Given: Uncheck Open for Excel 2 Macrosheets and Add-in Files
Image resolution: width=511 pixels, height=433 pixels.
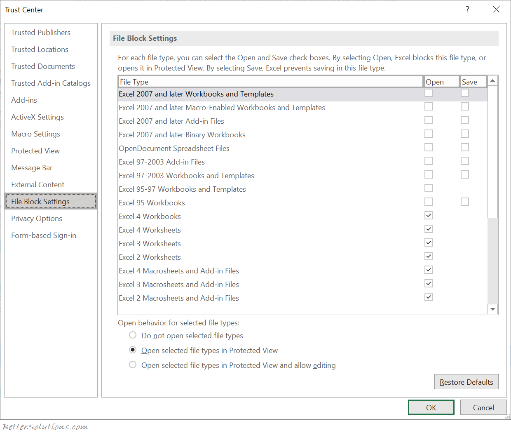Looking at the screenshot, I should tap(429, 297).
